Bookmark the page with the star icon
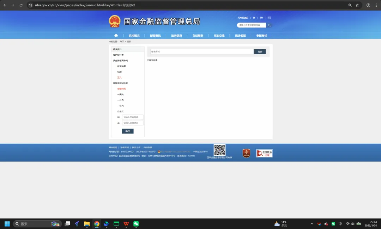Screen dimensions: 381x229 pyautogui.click(x=357, y=5)
